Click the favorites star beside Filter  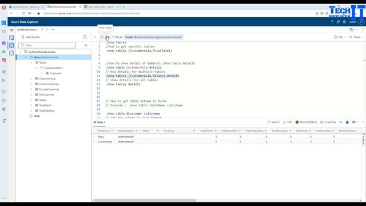point(86,45)
